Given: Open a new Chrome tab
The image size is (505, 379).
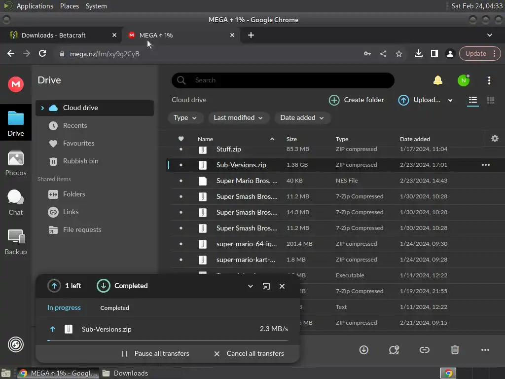Looking at the screenshot, I should point(251,35).
